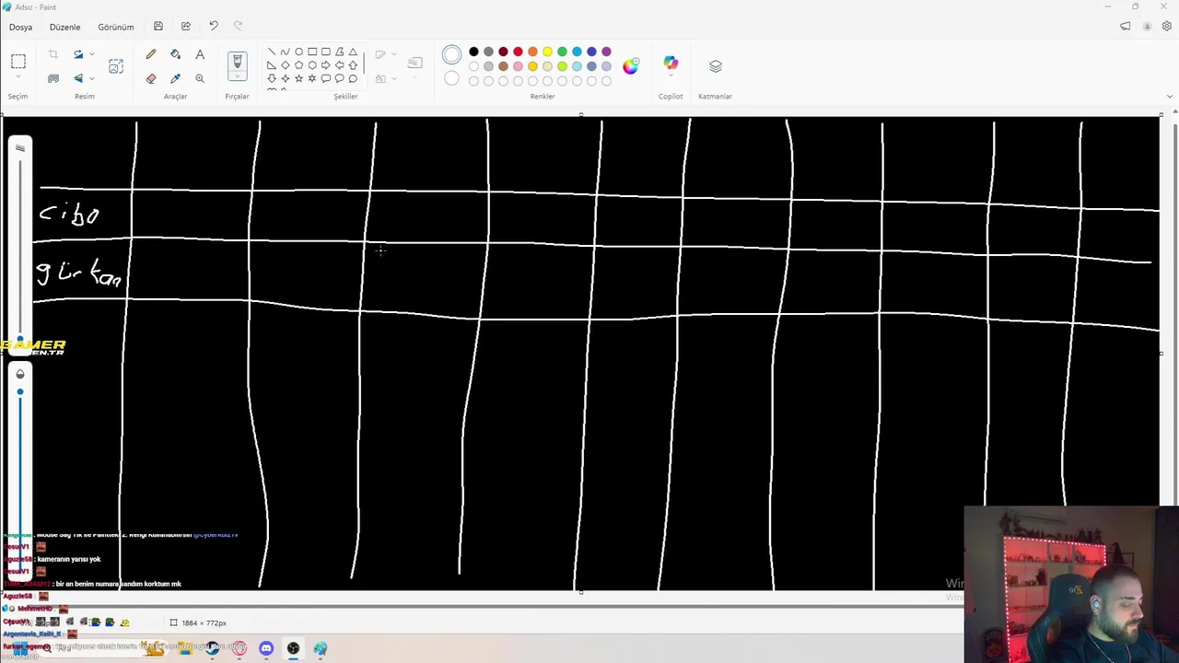Select the primary Color 1 circle
The height and width of the screenshot is (663, 1179).
tap(451, 55)
